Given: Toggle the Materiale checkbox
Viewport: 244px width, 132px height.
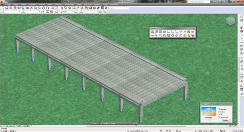Looking at the screenshot, I should (x=219, y=109).
